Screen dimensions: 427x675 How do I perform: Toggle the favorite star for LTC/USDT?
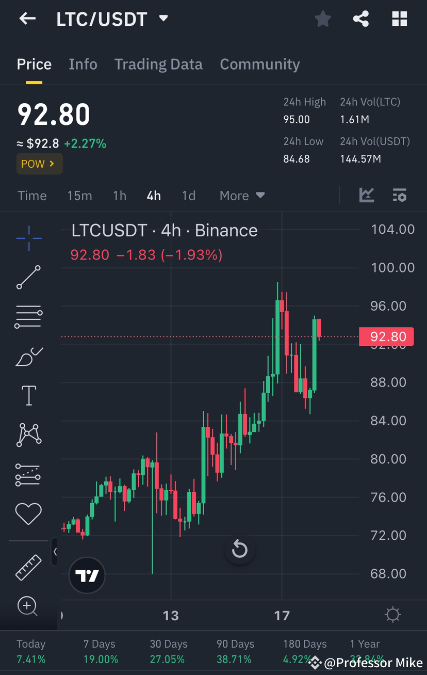pyautogui.click(x=323, y=19)
